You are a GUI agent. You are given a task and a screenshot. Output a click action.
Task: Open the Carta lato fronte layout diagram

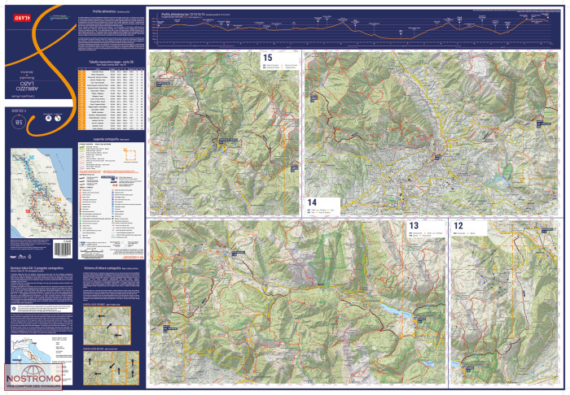107,326
